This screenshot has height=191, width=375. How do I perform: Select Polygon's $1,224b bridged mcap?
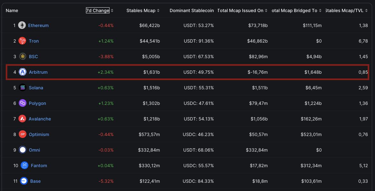313,103
